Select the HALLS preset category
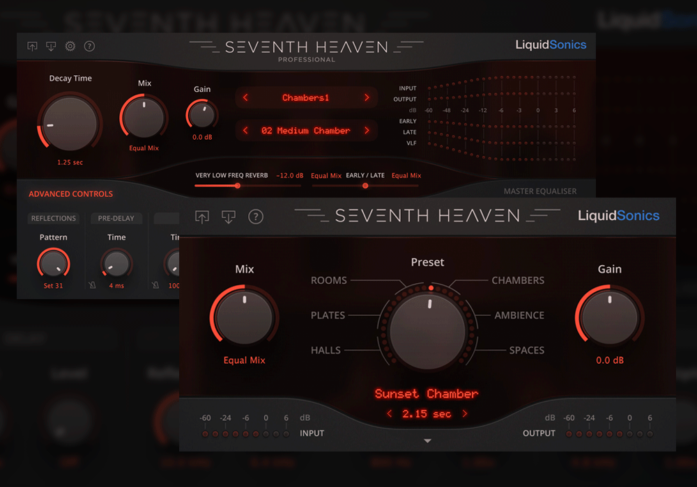The height and width of the screenshot is (487, 697). (x=325, y=351)
